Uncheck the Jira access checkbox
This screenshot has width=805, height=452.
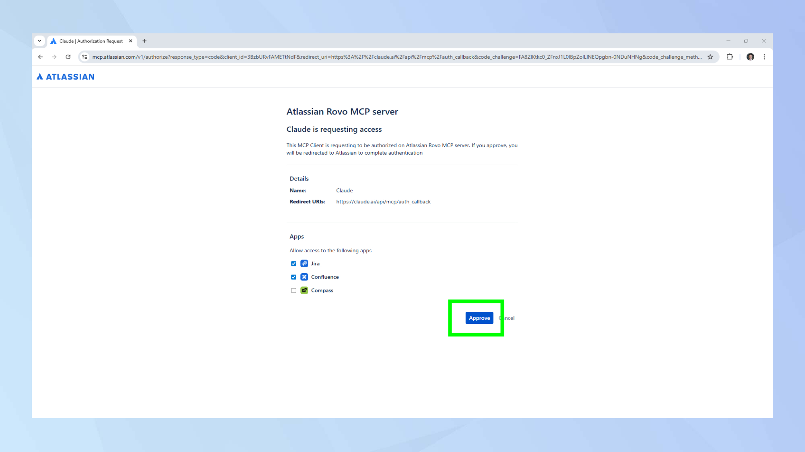[x=293, y=264]
